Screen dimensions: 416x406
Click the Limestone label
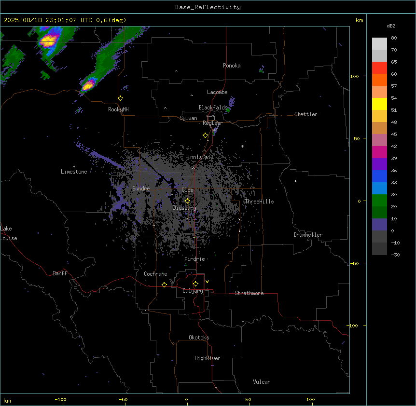pyautogui.click(x=74, y=172)
